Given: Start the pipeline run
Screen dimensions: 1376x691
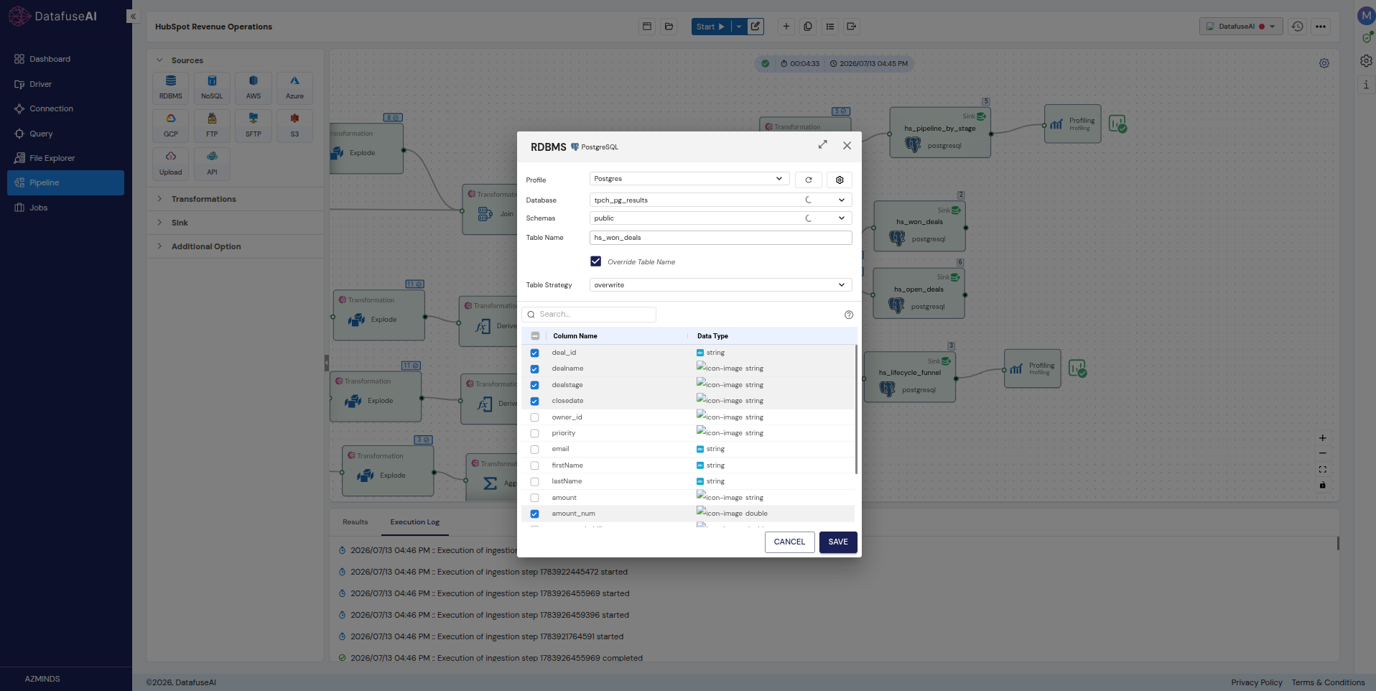Looking at the screenshot, I should coord(711,27).
